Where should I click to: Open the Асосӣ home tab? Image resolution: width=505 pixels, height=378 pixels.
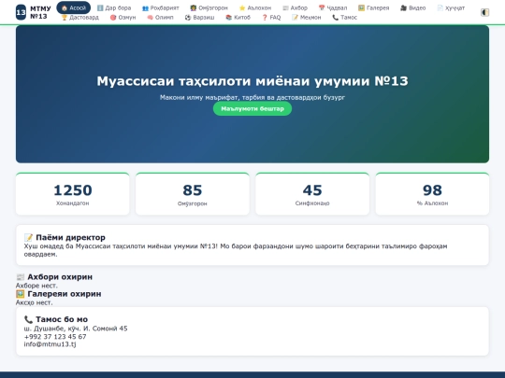tap(74, 7)
